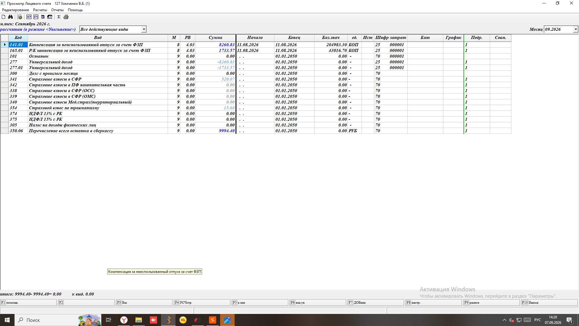
Task: Click the new document toolbar icon
Action: pos(4,17)
